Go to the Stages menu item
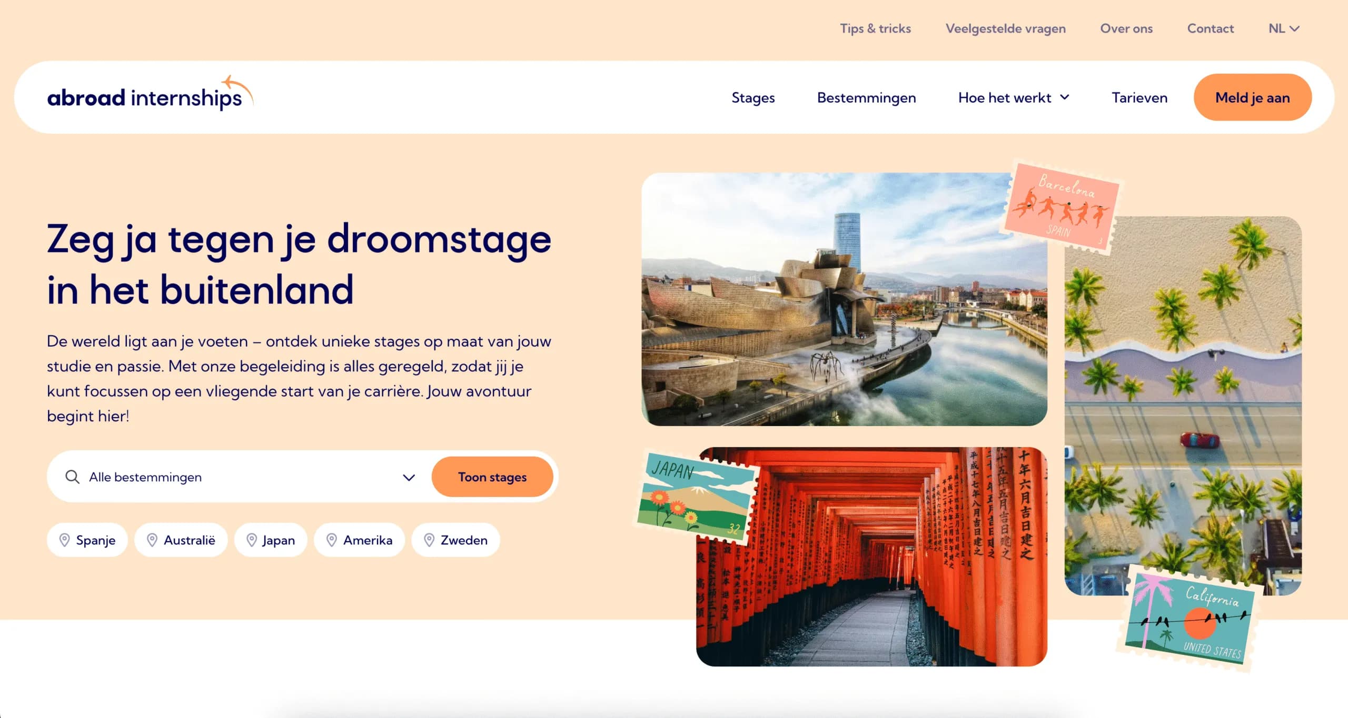 [752, 98]
